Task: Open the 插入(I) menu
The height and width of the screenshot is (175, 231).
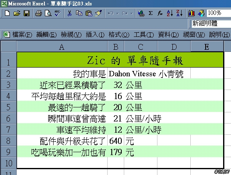Action: click(95, 35)
